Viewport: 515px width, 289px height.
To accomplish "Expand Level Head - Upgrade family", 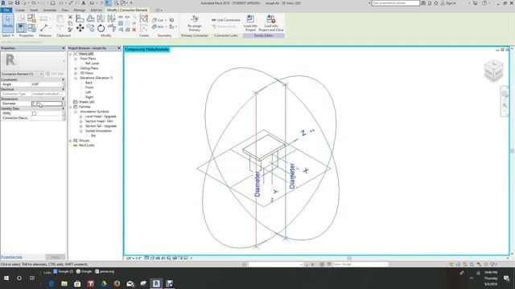I will [80, 116].
